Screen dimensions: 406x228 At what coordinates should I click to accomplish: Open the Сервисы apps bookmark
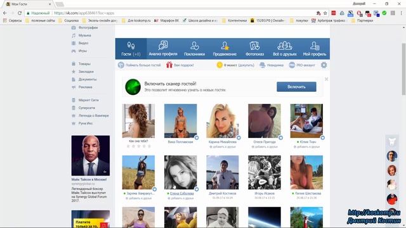tap(12, 20)
